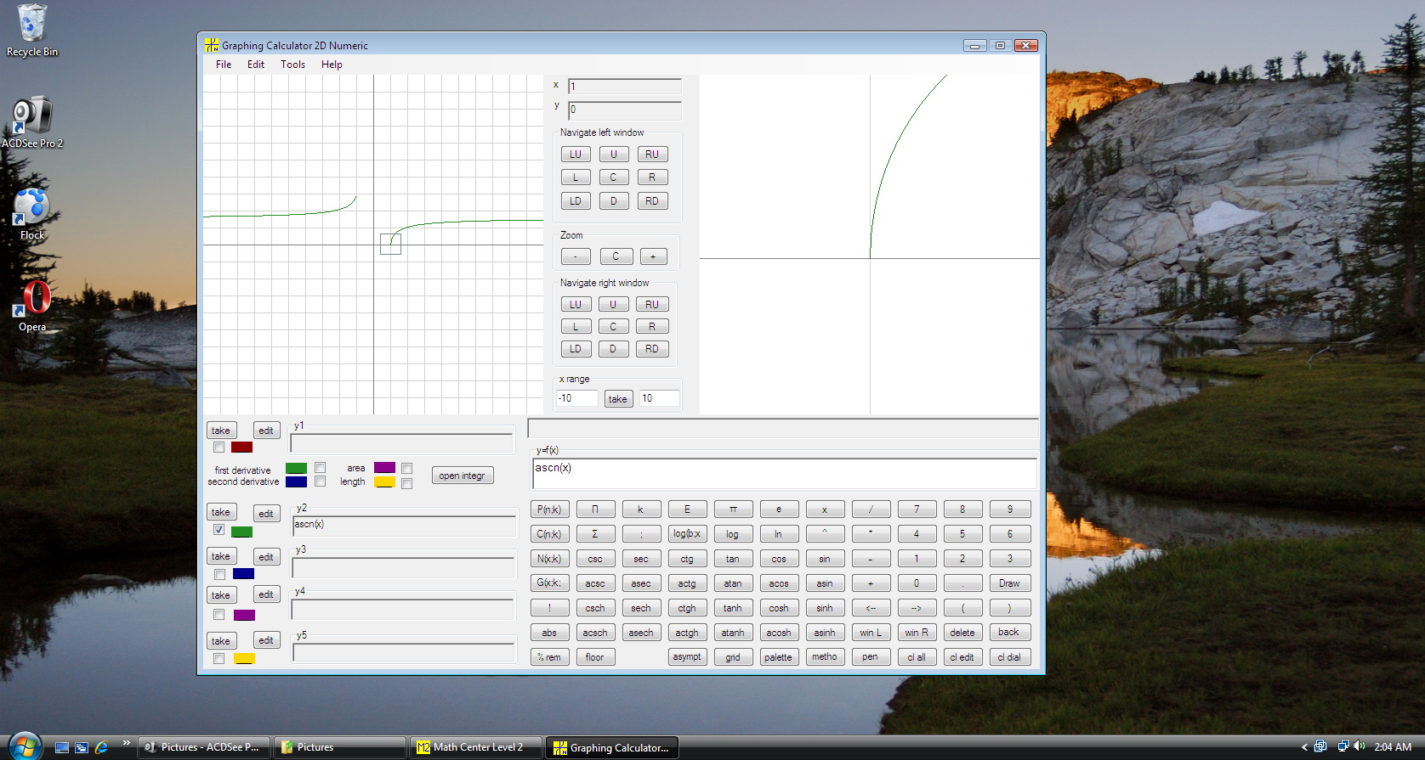Tick the first derivative checkbox

(321, 467)
